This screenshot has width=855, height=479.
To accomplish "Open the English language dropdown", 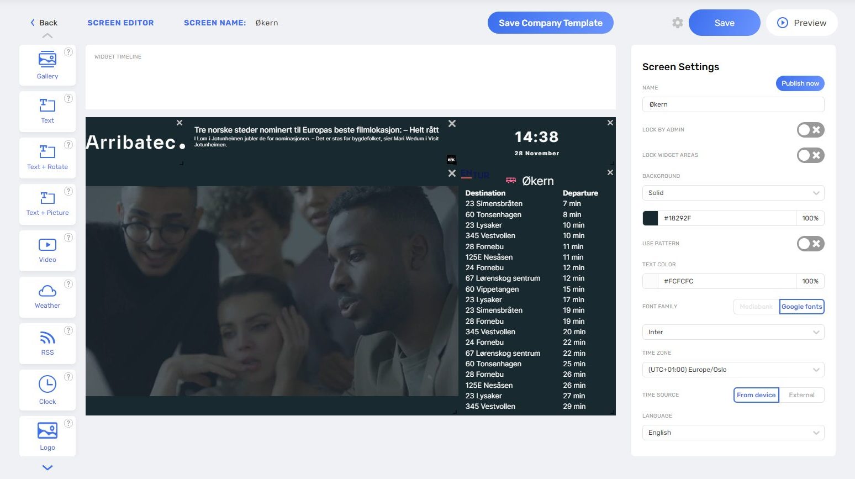I will point(733,433).
